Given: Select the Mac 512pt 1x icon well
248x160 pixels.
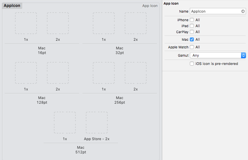Looking at the screenshot, I should pos(65,123).
